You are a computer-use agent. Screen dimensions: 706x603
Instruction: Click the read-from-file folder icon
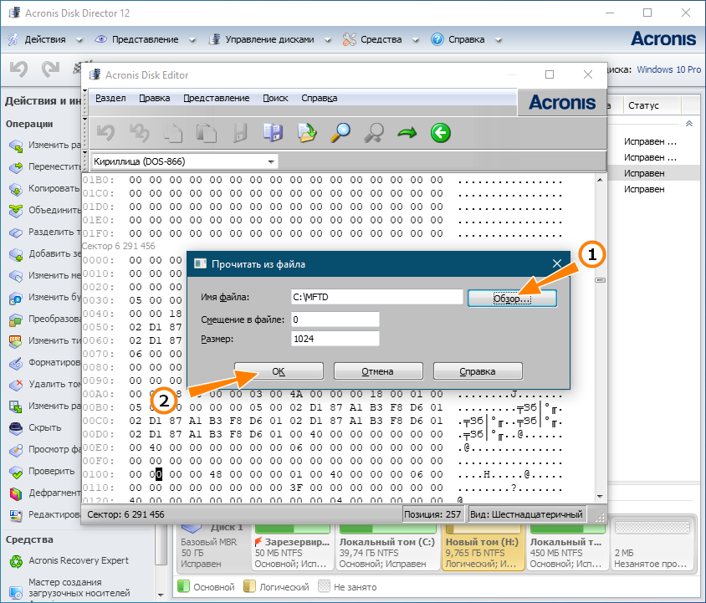tap(306, 132)
